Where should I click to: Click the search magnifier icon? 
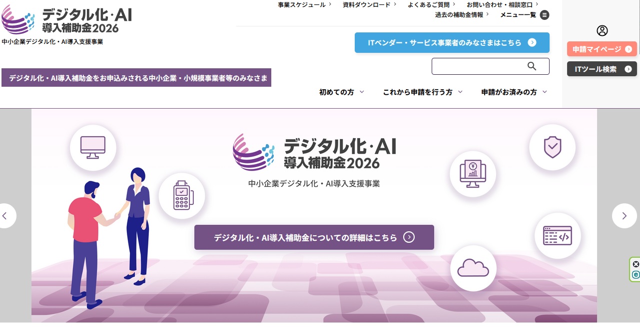point(532,66)
